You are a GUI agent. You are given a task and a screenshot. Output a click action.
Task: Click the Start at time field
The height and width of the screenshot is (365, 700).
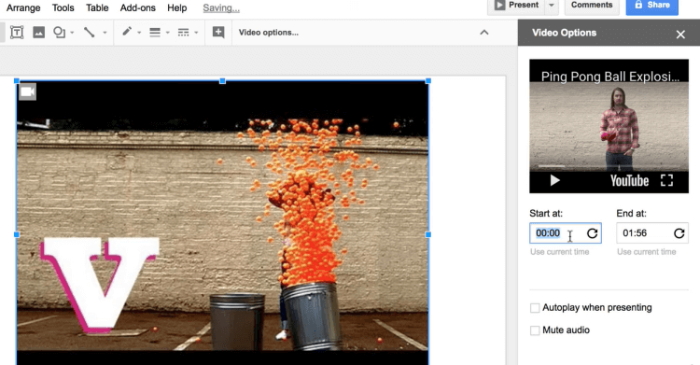[566, 232]
